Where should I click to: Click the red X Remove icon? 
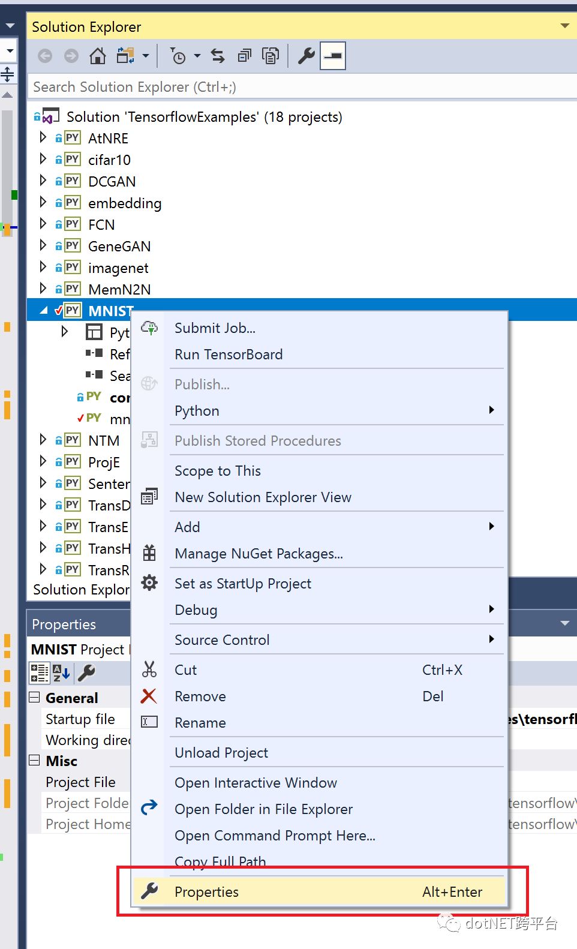[149, 696]
